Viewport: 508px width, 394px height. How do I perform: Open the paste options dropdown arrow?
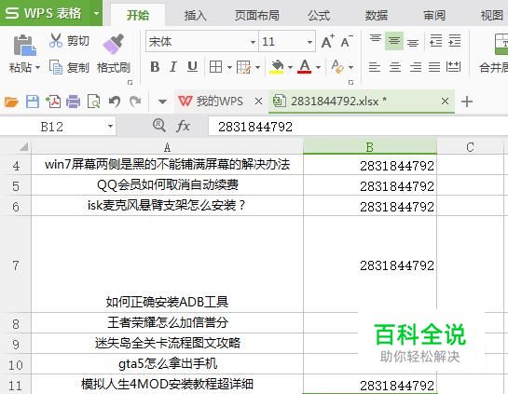pyautogui.click(x=37, y=68)
